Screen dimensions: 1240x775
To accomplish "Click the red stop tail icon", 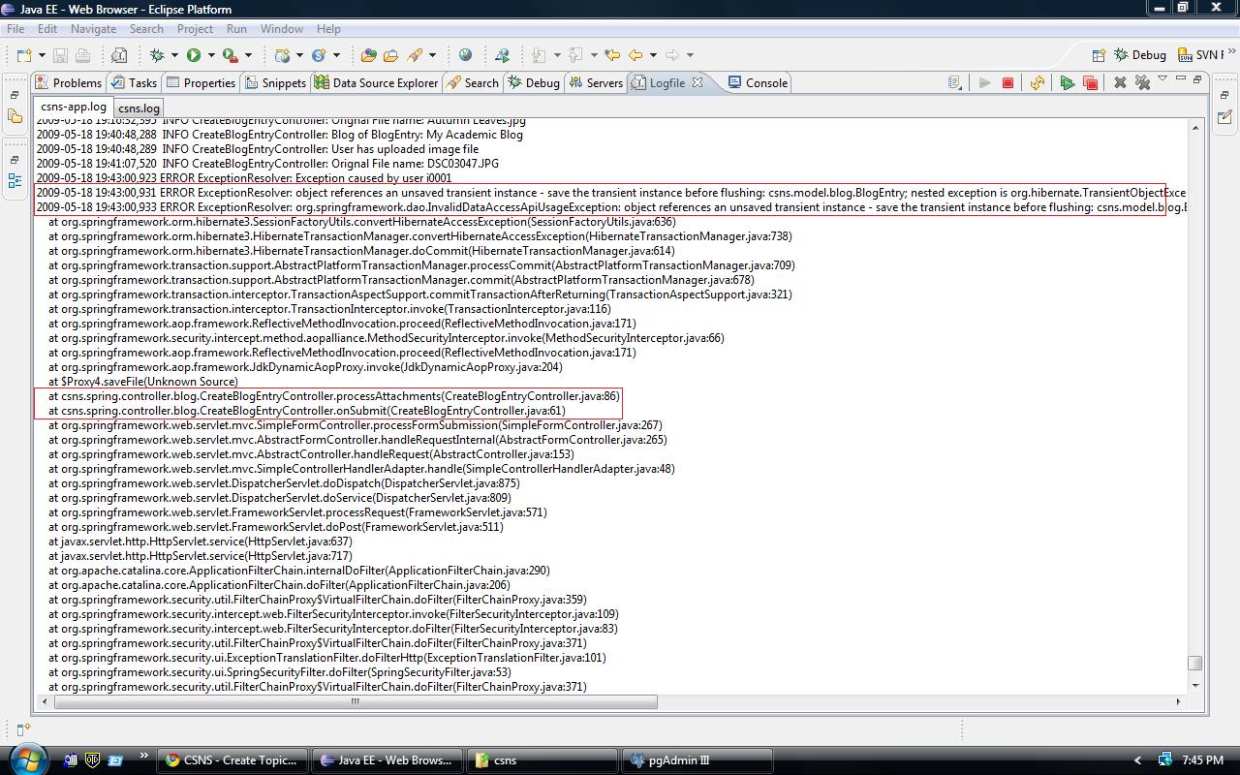I will click(x=1007, y=83).
